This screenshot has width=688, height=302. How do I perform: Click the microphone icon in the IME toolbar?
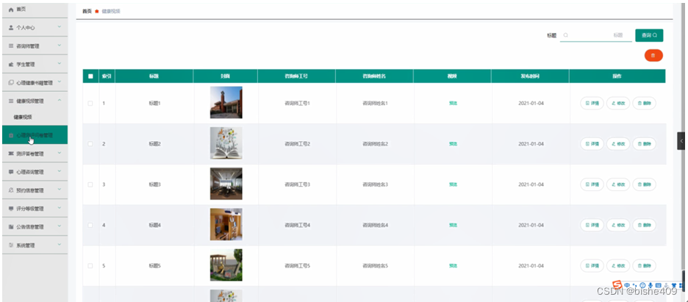pyautogui.click(x=651, y=285)
